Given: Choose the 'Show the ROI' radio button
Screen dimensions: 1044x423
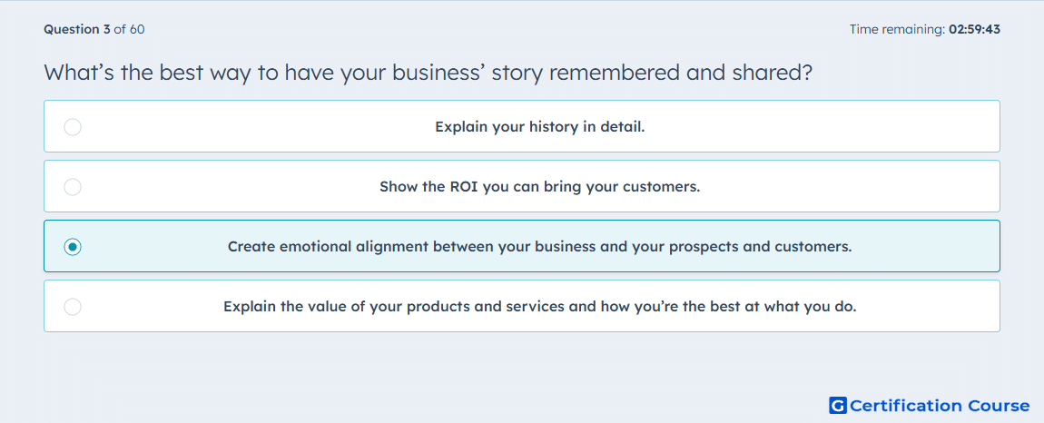Looking at the screenshot, I should tap(73, 186).
